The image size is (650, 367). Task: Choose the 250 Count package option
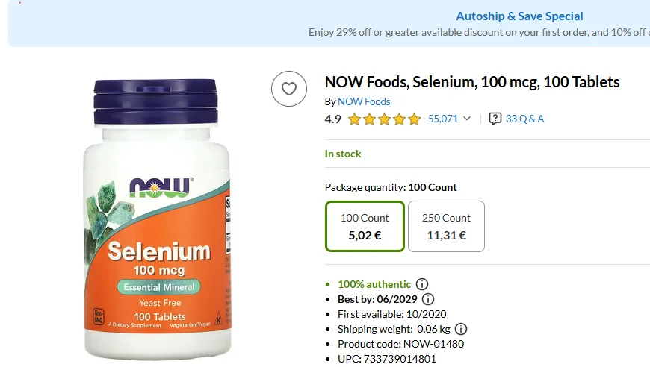click(x=446, y=226)
